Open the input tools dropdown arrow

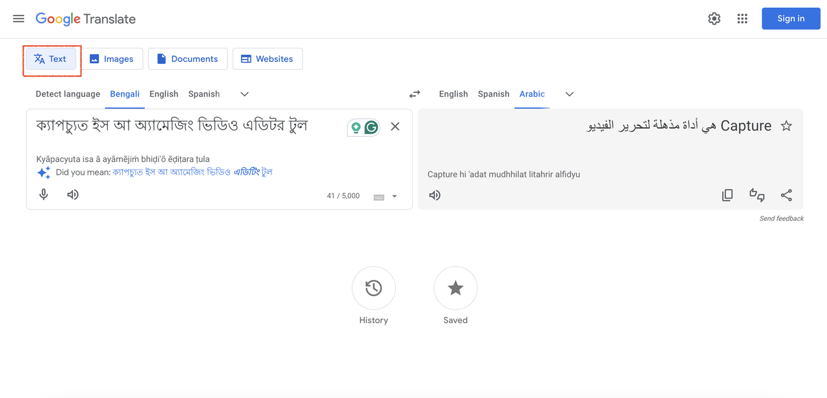pyautogui.click(x=395, y=197)
